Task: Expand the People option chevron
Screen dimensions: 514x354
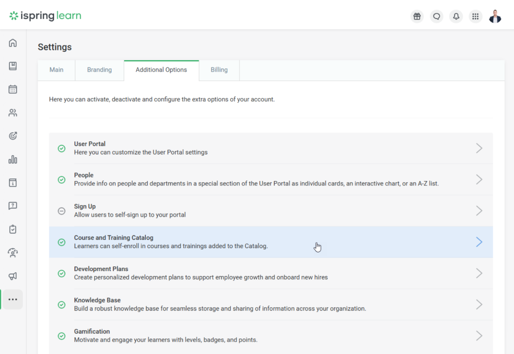Action: click(479, 179)
